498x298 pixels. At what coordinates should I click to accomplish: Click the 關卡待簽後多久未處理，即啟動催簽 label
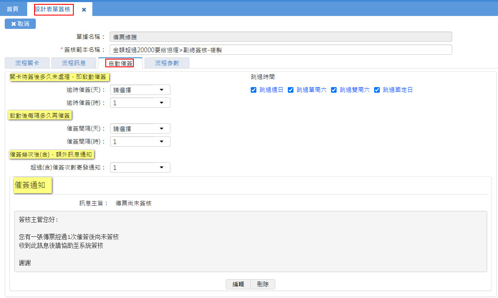tap(58, 77)
